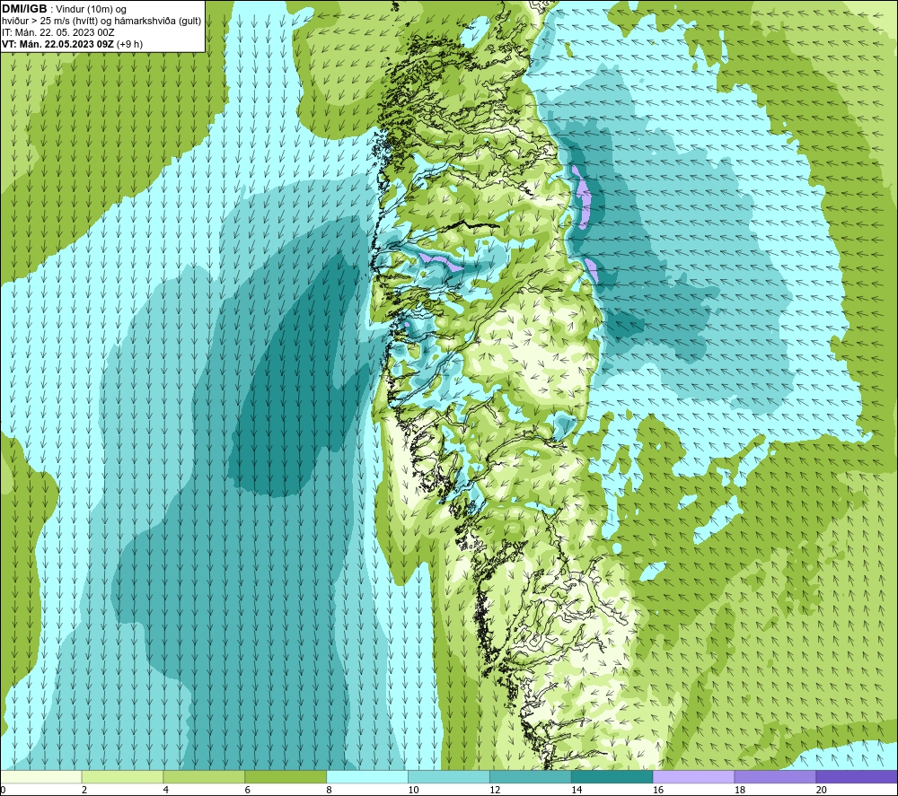
Task: Click the light cyan 8–10 legend swatch
Action: pos(367,777)
